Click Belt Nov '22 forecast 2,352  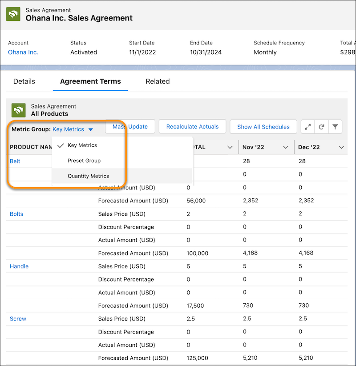(x=251, y=201)
